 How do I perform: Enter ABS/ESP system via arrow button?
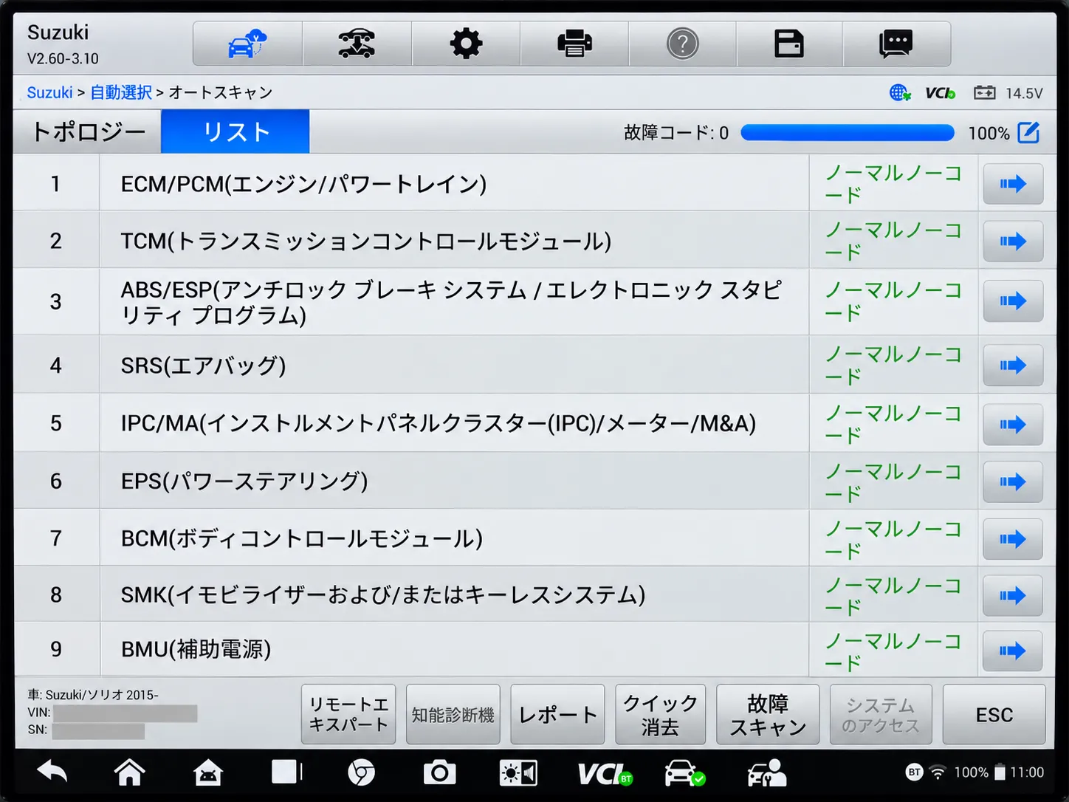coord(1013,301)
